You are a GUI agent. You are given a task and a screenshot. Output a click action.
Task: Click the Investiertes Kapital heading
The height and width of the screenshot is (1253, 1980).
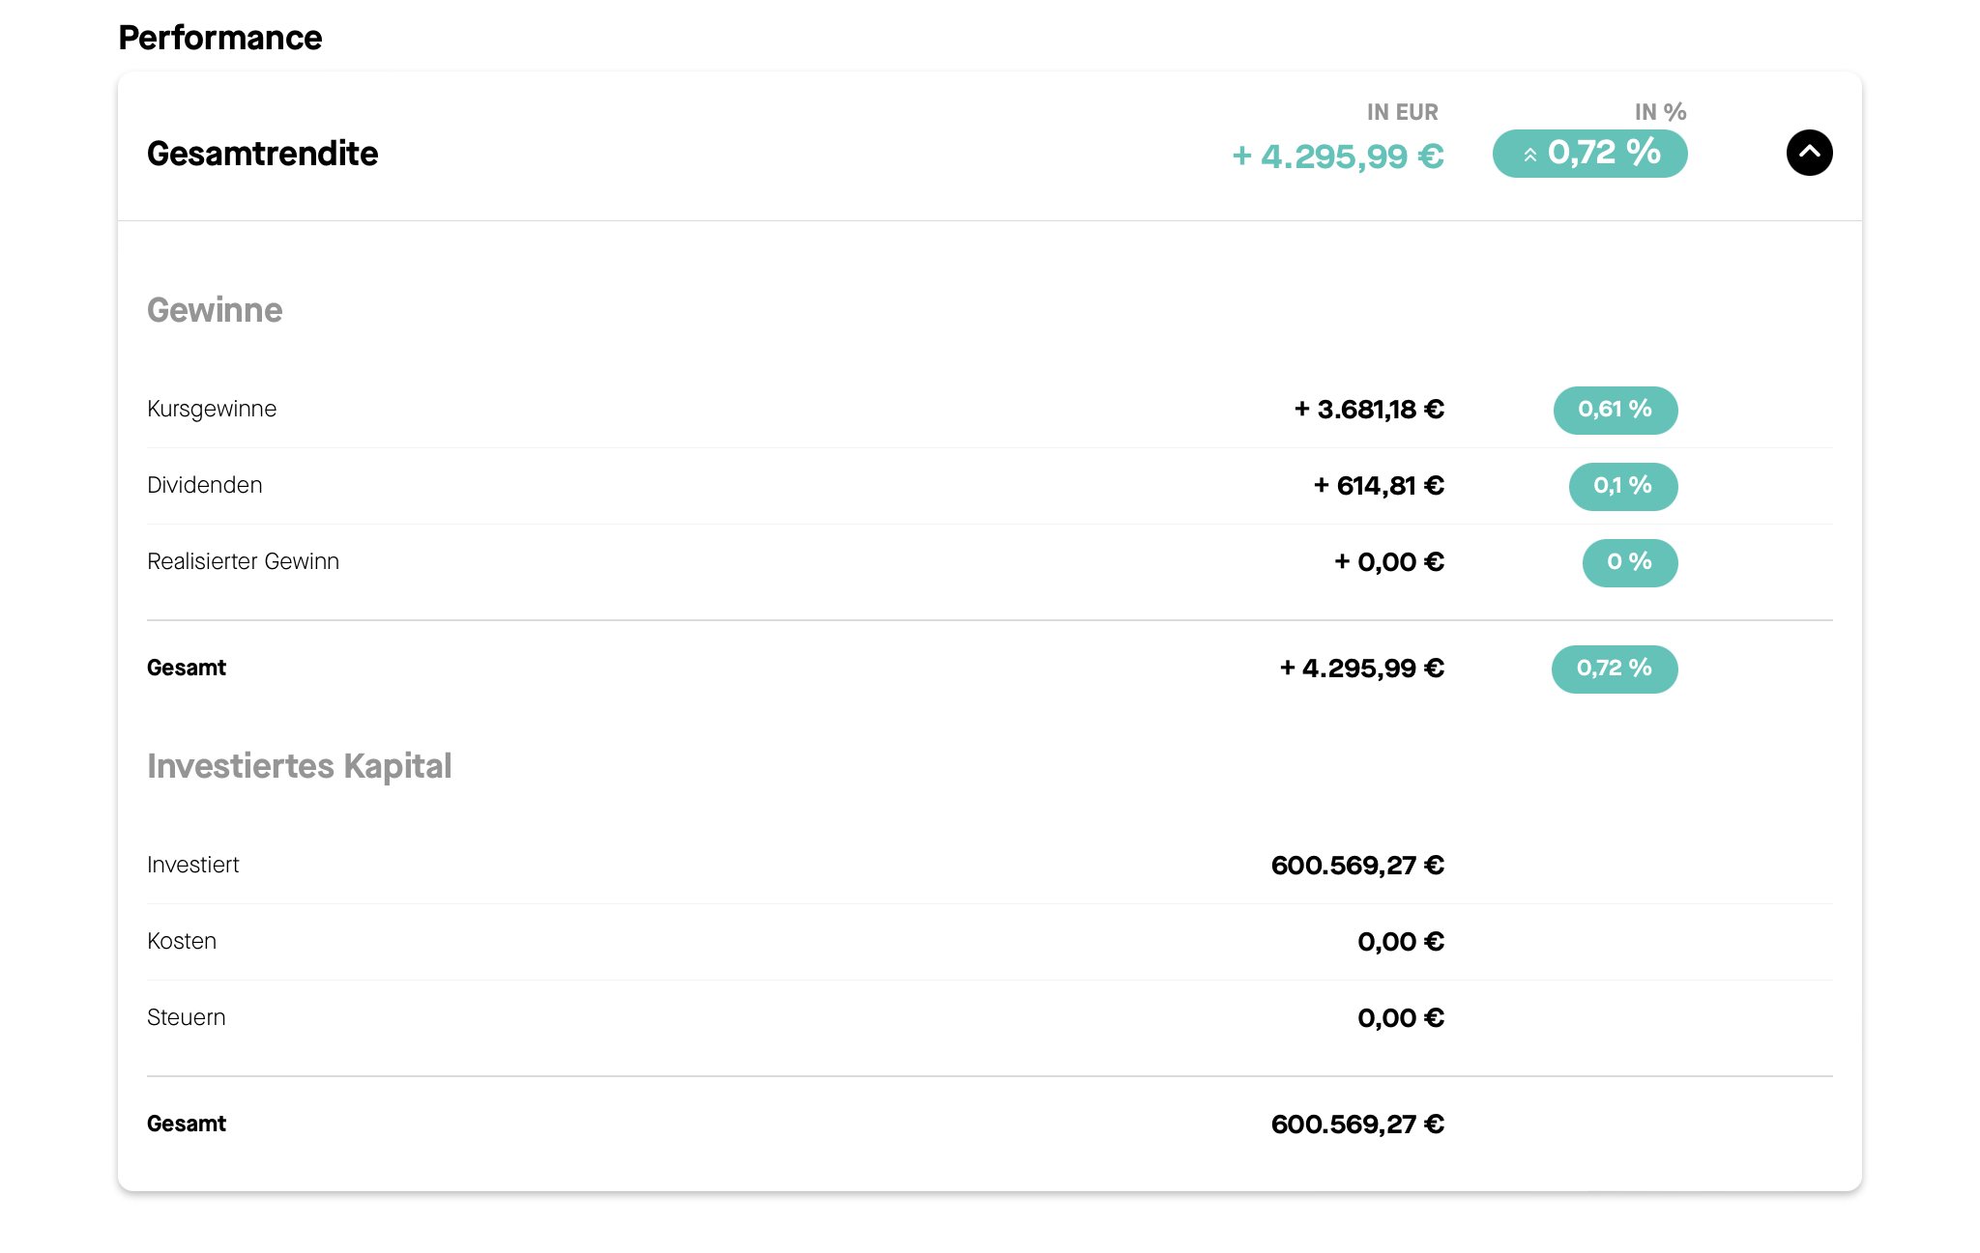pos(299,766)
